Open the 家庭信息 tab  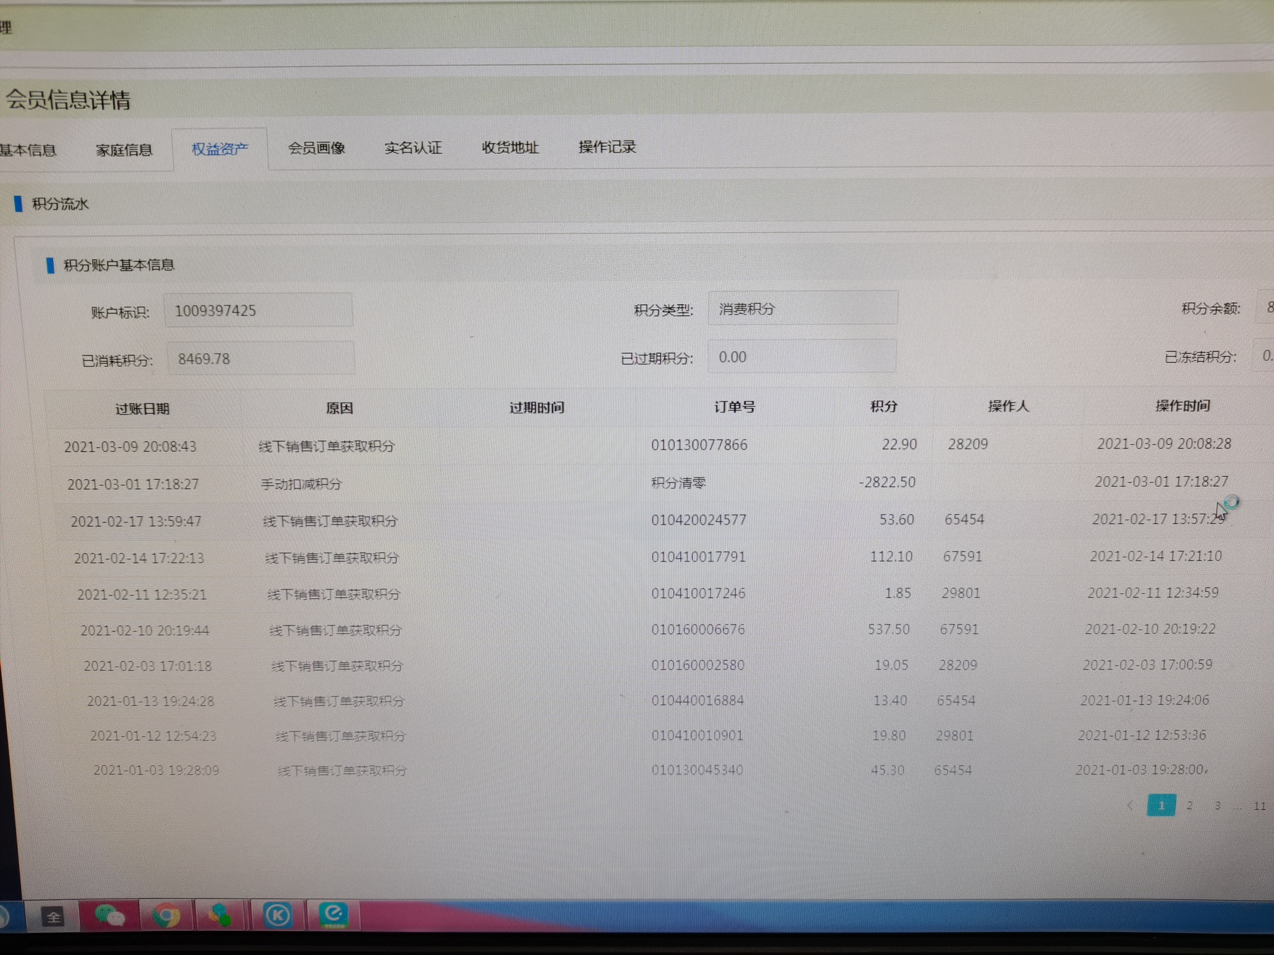click(124, 150)
